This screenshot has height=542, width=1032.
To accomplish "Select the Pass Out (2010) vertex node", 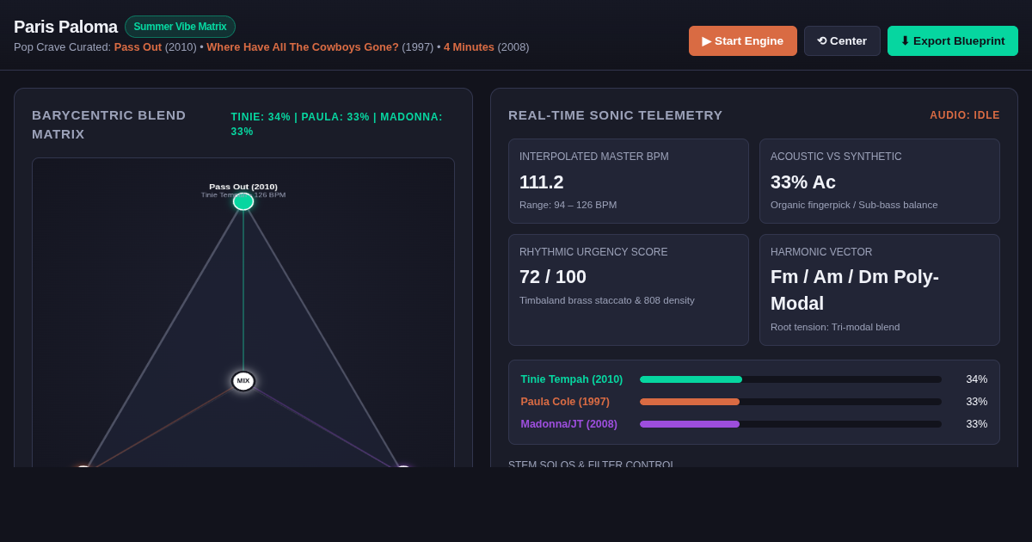I will [x=243, y=201].
